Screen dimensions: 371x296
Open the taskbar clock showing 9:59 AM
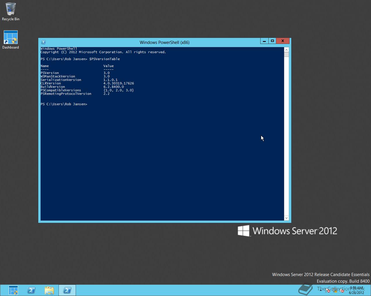[x=356, y=290]
